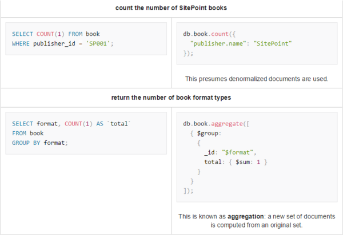
Task: Click the line "WHERE publisher_id = 'SP001';"
Action: [63, 44]
